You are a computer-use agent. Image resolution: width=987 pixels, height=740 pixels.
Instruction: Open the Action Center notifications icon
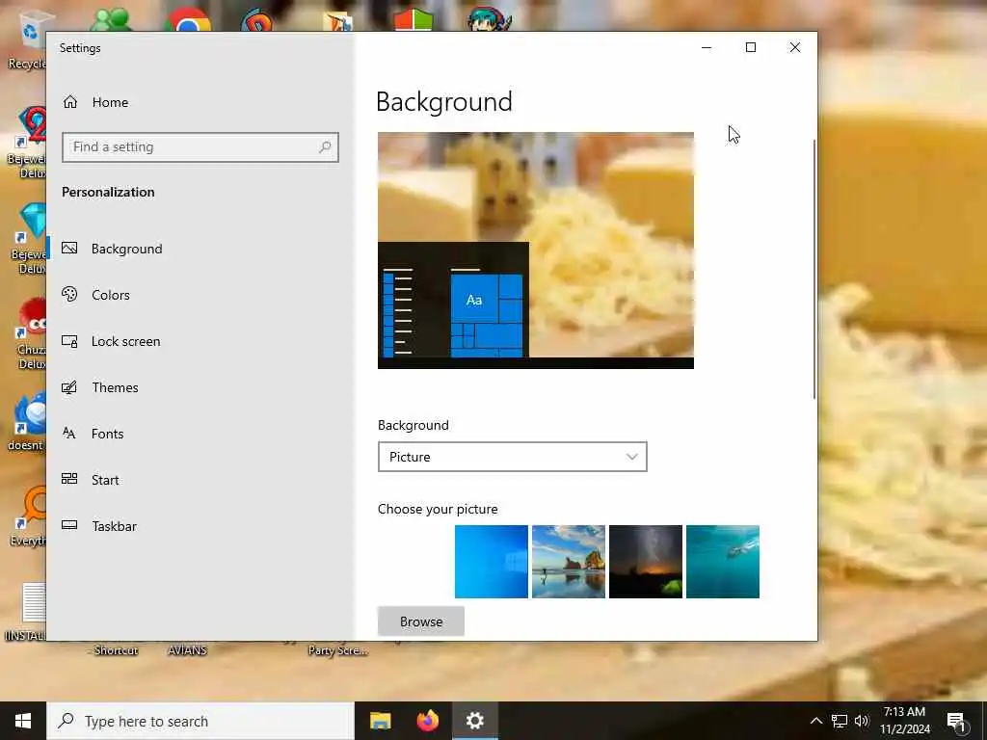click(956, 722)
